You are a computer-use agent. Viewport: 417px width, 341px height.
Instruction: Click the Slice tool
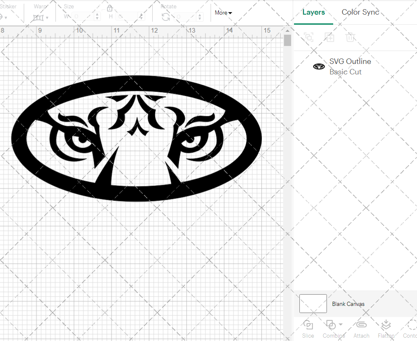[308, 329]
